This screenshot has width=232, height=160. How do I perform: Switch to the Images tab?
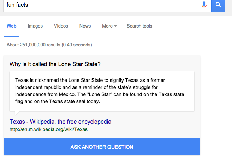point(35,26)
